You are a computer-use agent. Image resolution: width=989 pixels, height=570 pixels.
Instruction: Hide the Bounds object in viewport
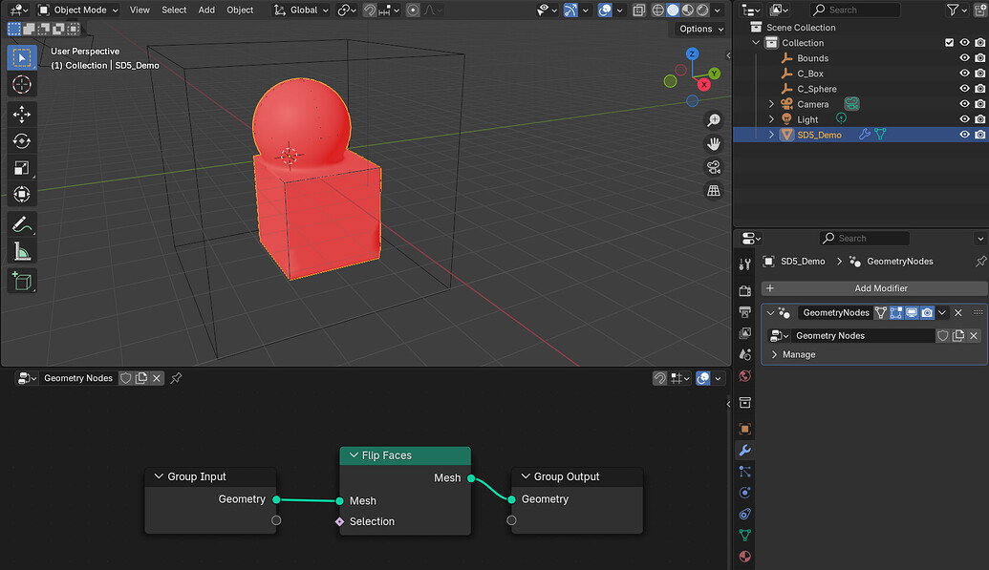point(964,58)
